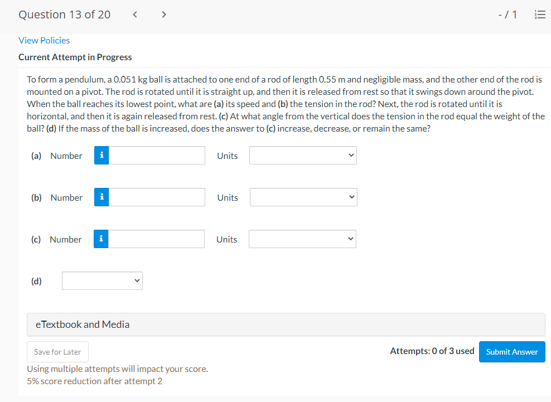Save the attempt for later
Screen dimensions: 551x402
(x=57, y=351)
